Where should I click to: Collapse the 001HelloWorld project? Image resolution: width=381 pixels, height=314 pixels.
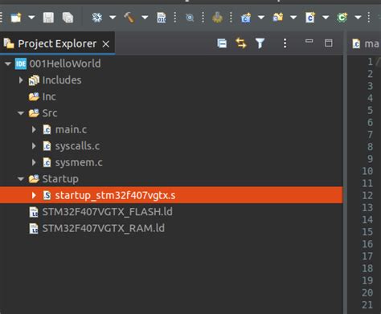(x=8, y=63)
